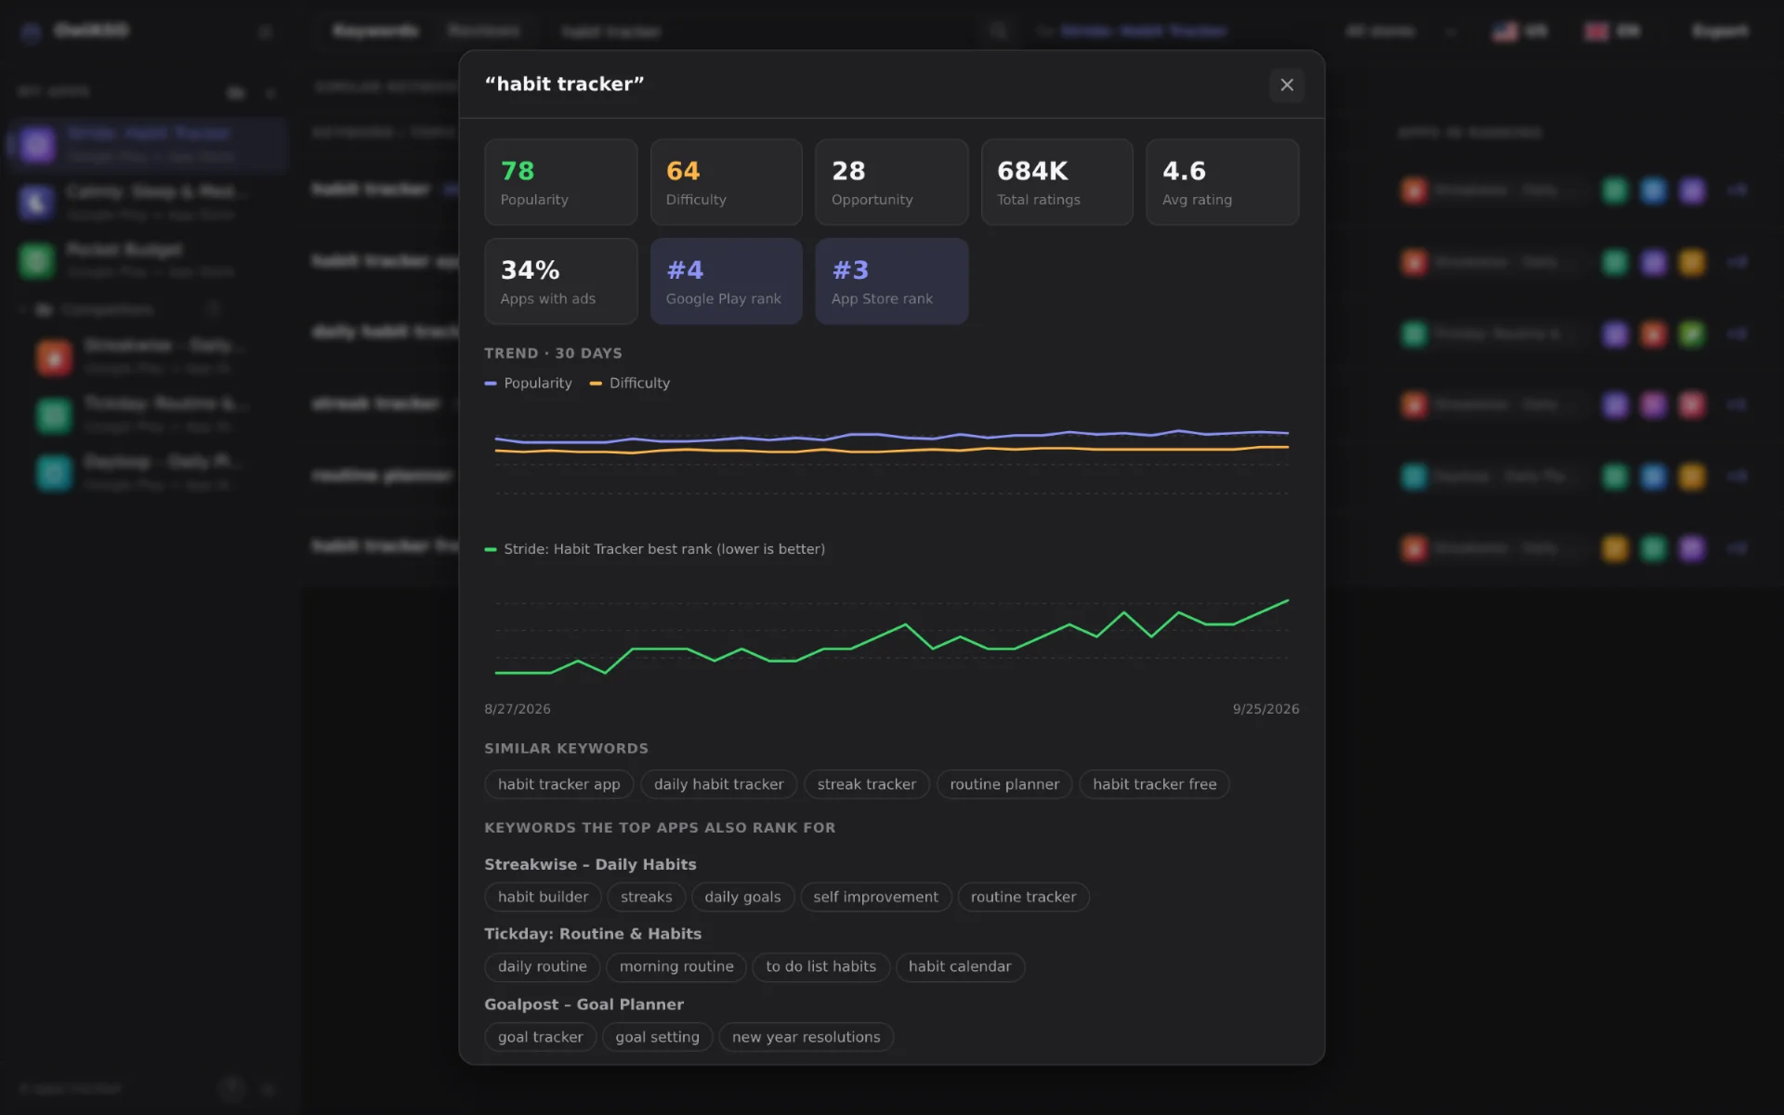Click the 'Streakwise – Daily Habits' heading

[x=590, y=864]
